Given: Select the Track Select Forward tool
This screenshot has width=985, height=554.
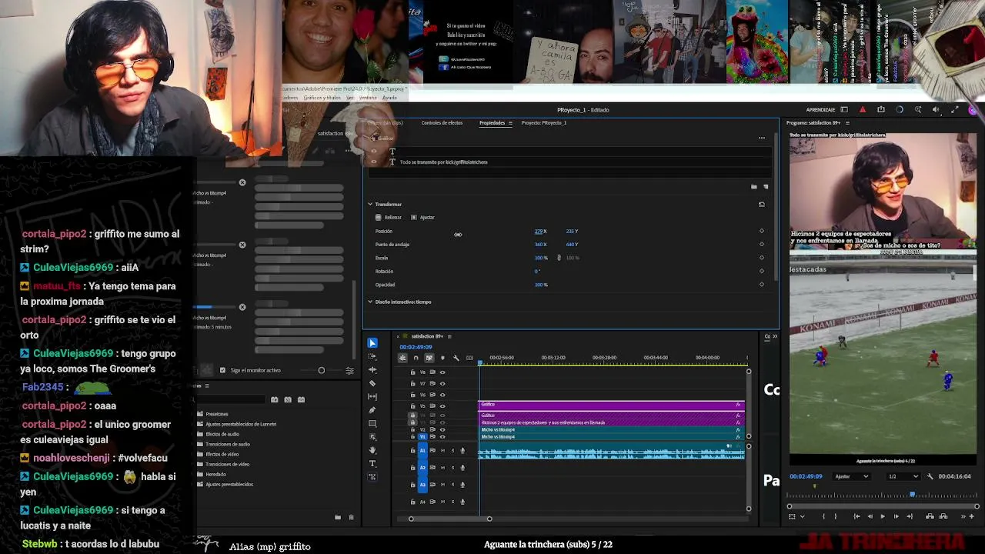Looking at the screenshot, I should click(x=372, y=356).
